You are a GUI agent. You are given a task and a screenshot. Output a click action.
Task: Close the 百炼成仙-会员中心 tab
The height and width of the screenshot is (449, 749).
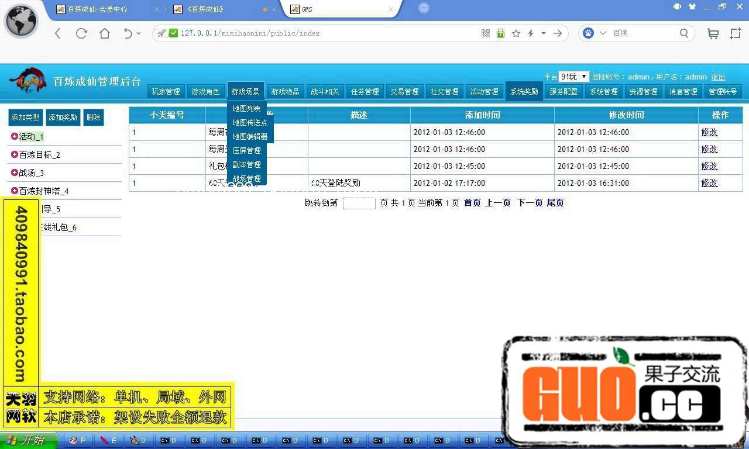pyautogui.click(x=157, y=9)
